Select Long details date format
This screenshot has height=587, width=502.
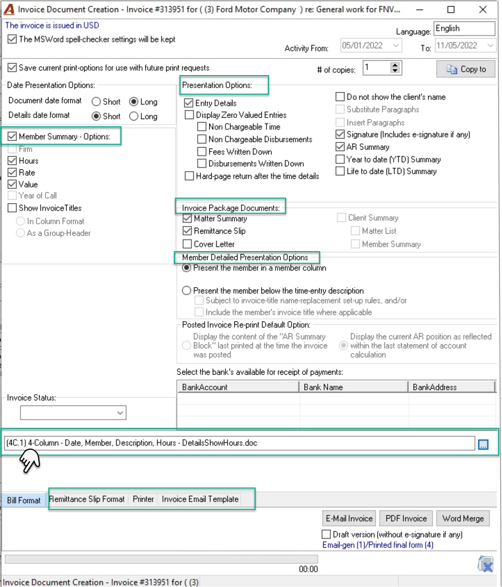tap(134, 116)
